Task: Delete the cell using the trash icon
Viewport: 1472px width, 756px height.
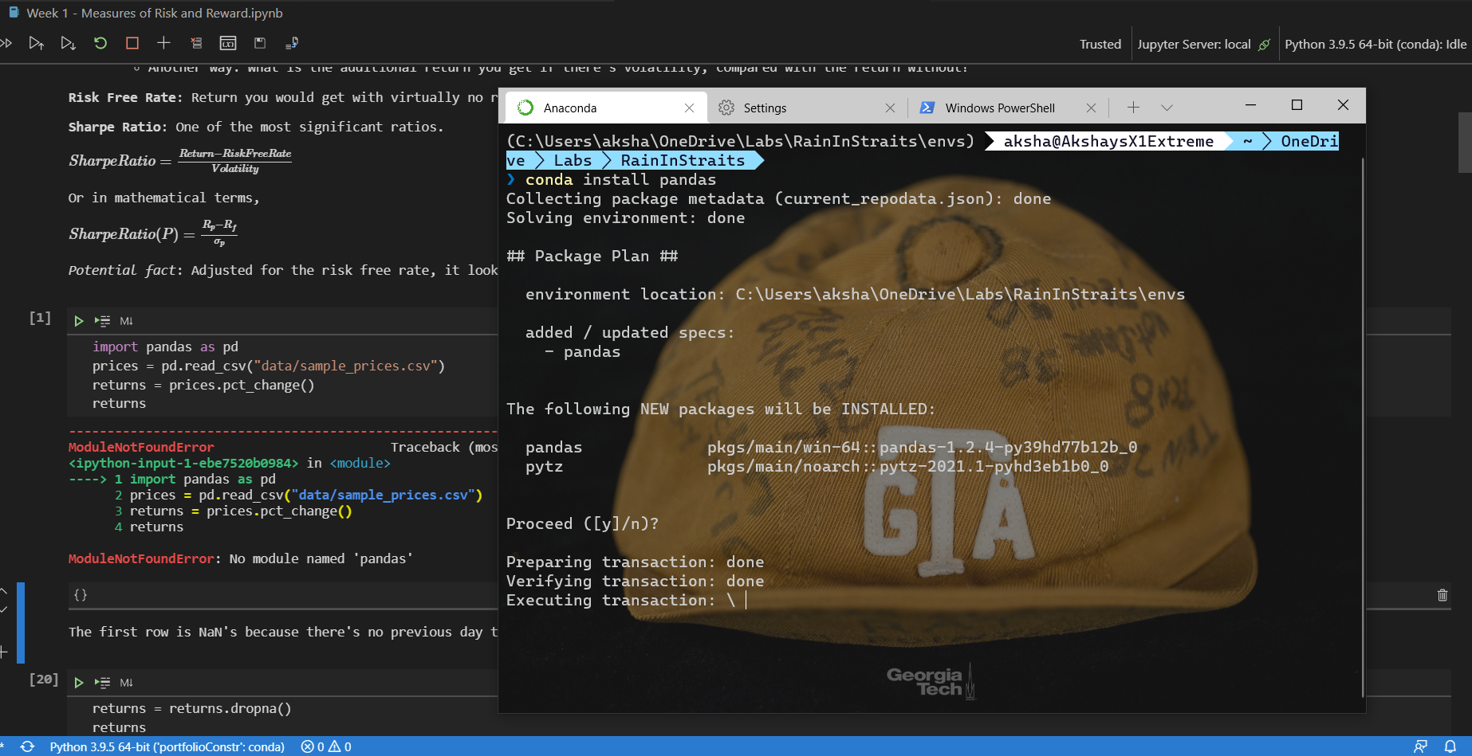Action: click(x=1442, y=595)
